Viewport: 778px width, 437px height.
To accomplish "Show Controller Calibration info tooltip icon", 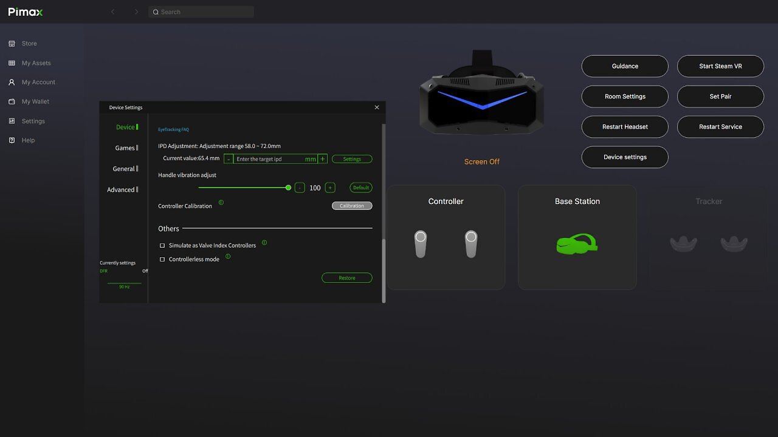I will pyautogui.click(x=221, y=203).
